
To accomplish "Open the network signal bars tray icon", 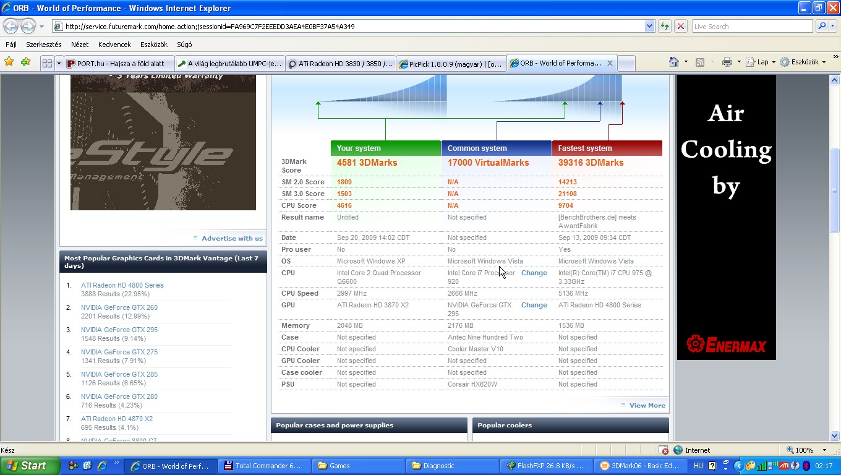I will tap(762, 466).
